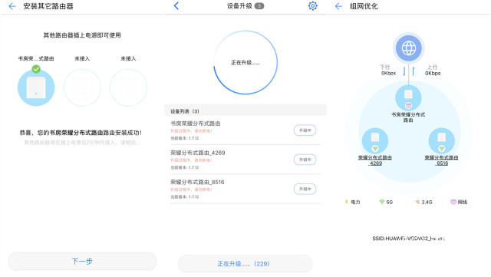The height and width of the screenshot is (277, 491).
Task: Tap the 安装其它路由器 page title
Action: 48,6
